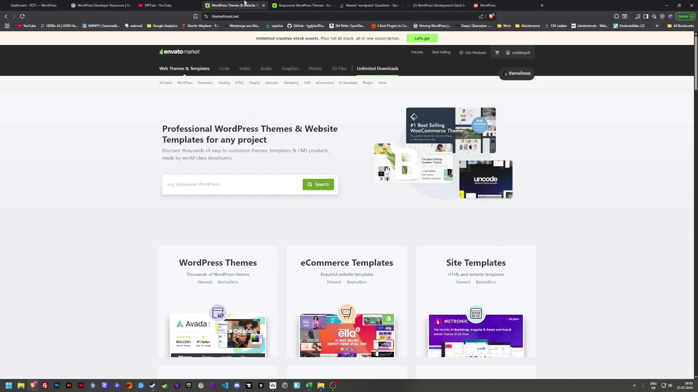This screenshot has height=392, width=698.
Task: Open the browser extensions puzzle icon
Action: tap(616, 16)
